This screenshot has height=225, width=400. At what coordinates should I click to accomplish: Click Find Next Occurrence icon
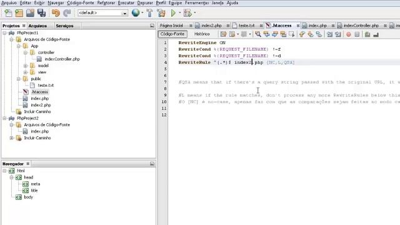[x=275, y=34]
